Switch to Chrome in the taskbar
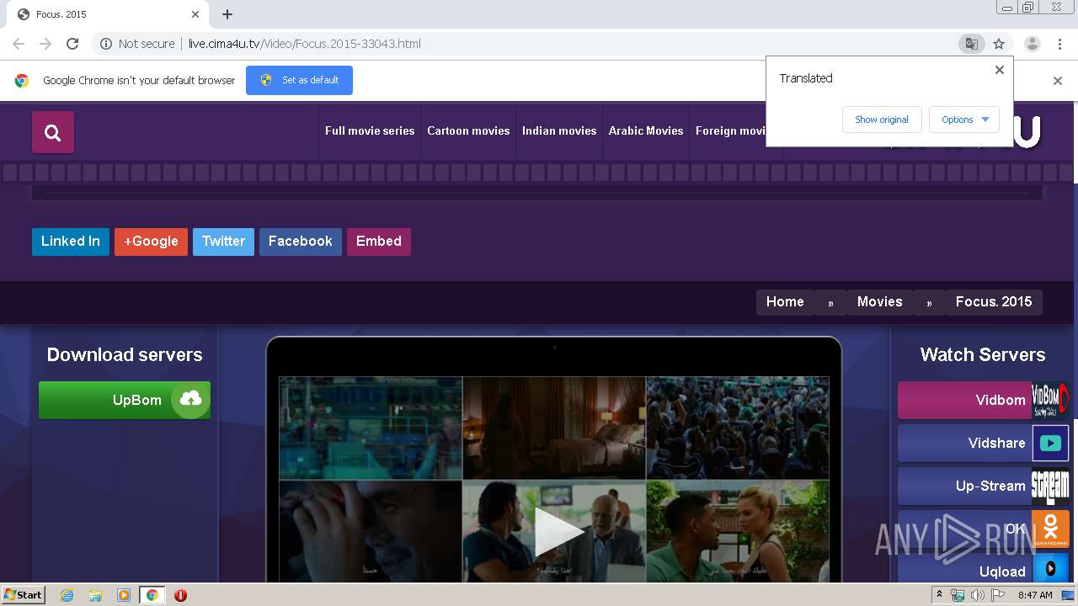Screen dimensions: 1078x606 [x=152, y=595]
